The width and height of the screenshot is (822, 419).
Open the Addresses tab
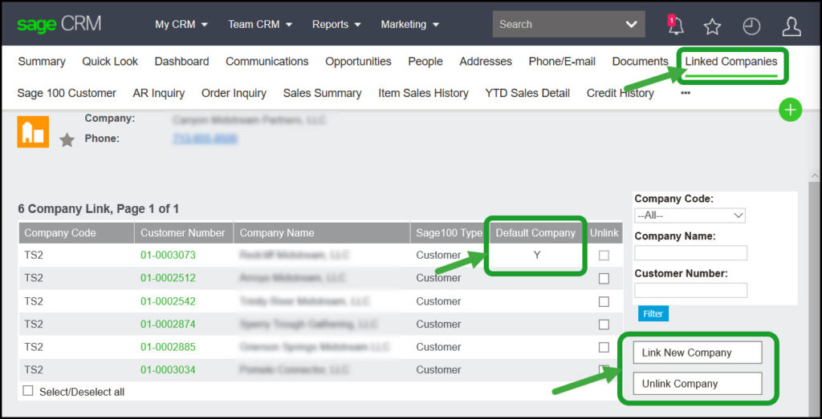click(486, 62)
